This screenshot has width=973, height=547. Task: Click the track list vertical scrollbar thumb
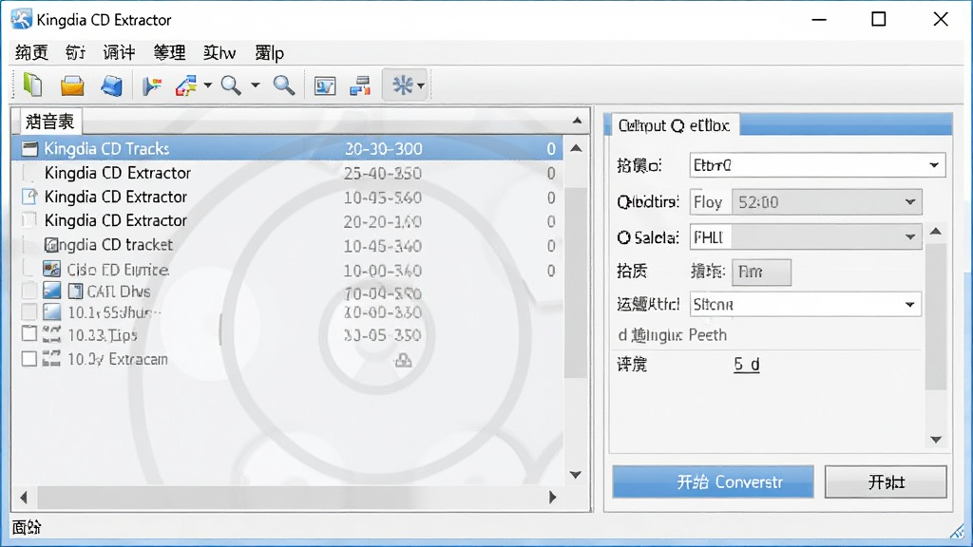point(576,282)
